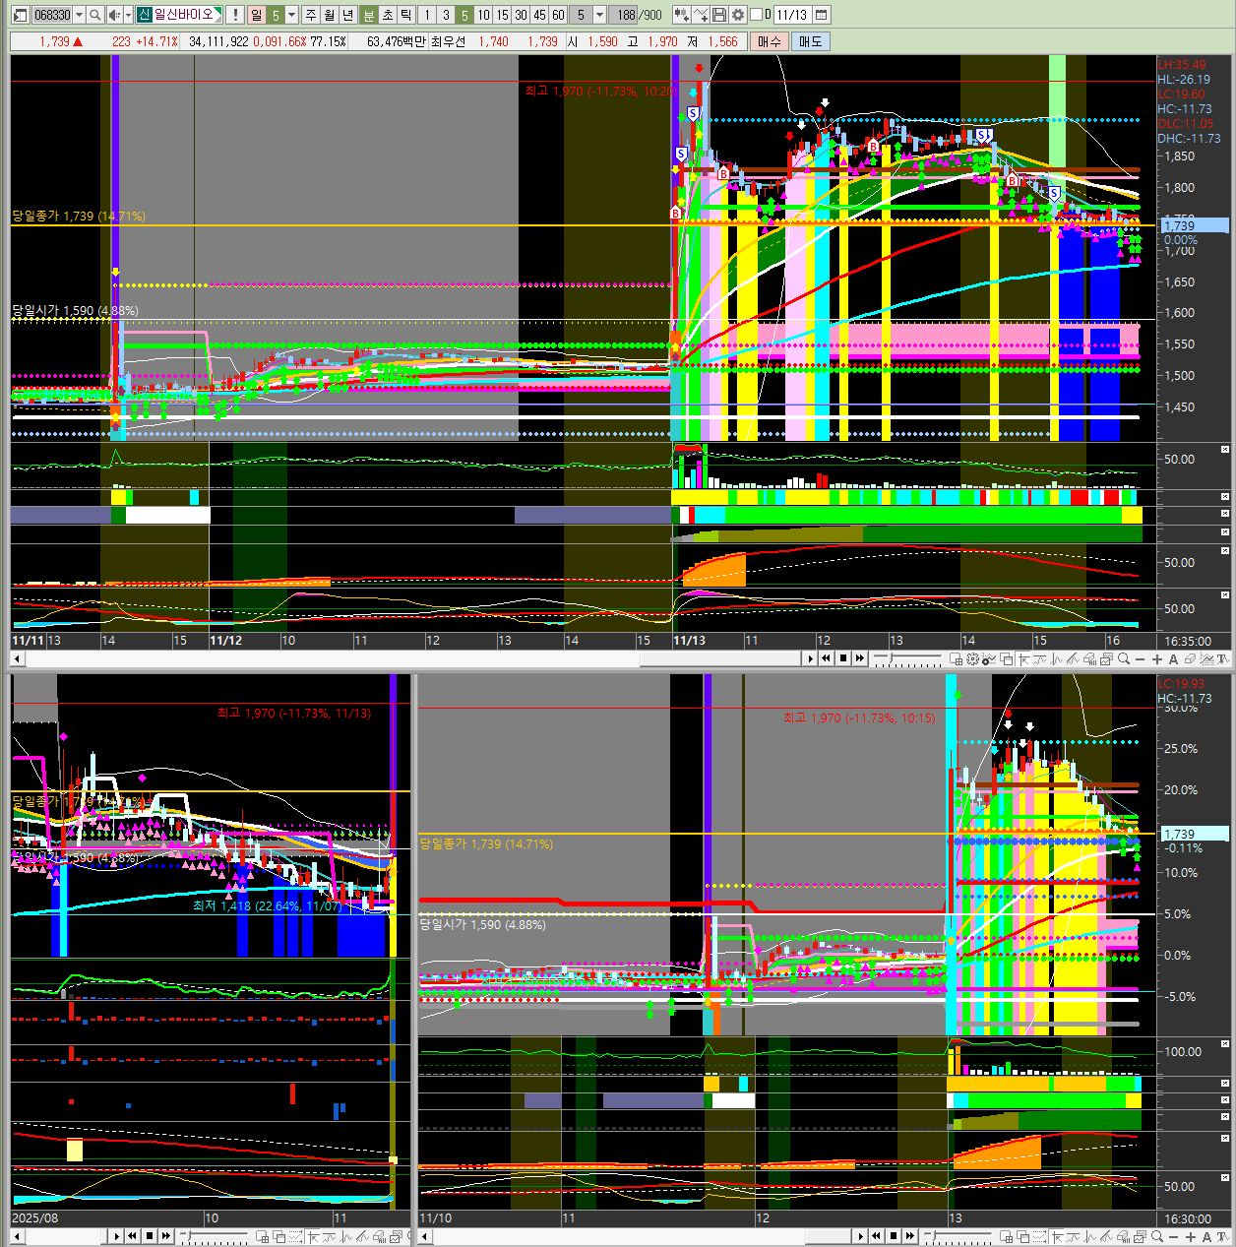Click the chart image capture icon on top chart
The height and width of the screenshot is (1247, 1236).
pos(1106,658)
